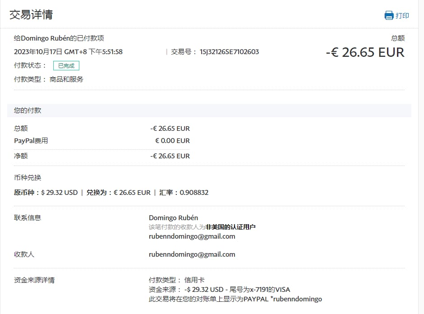
Task: Click the original currency $ 29.32 USD
Action: click(59, 193)
